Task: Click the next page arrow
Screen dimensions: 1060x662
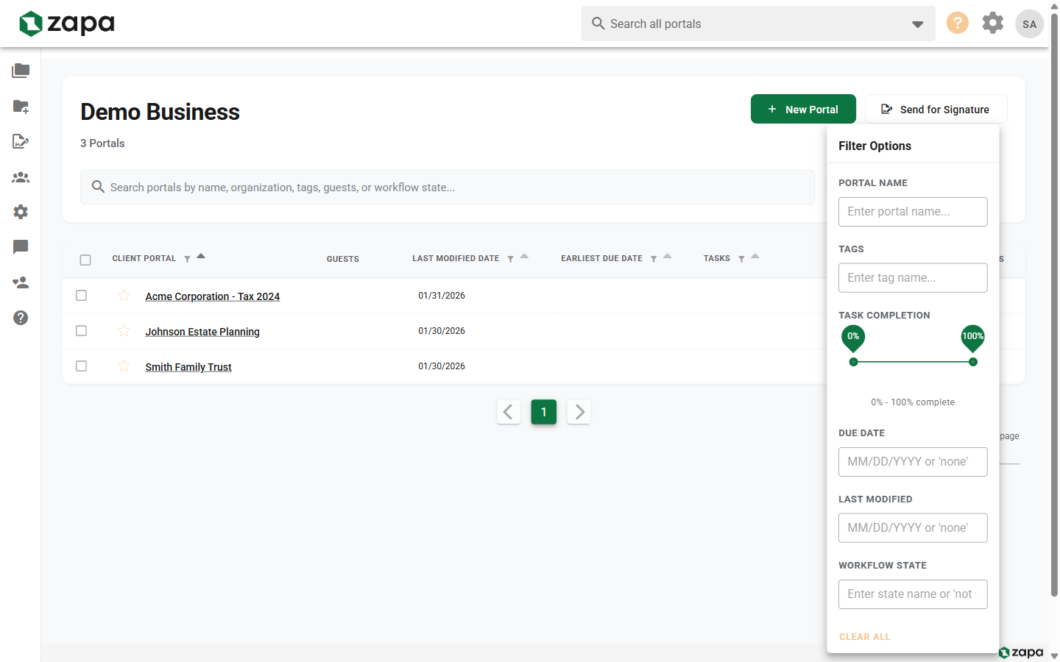Action: click(x=579, y=412)
